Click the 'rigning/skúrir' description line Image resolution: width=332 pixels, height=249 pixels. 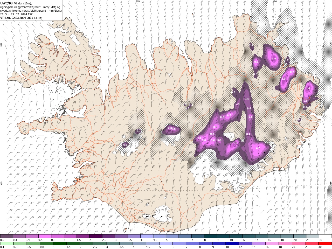click(x=30, y=7)
